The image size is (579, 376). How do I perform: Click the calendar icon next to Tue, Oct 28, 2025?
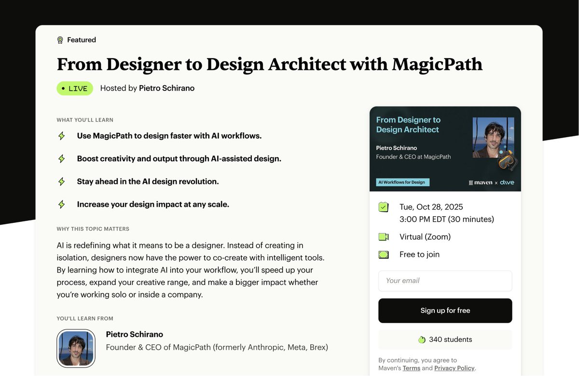click(383, 207)
